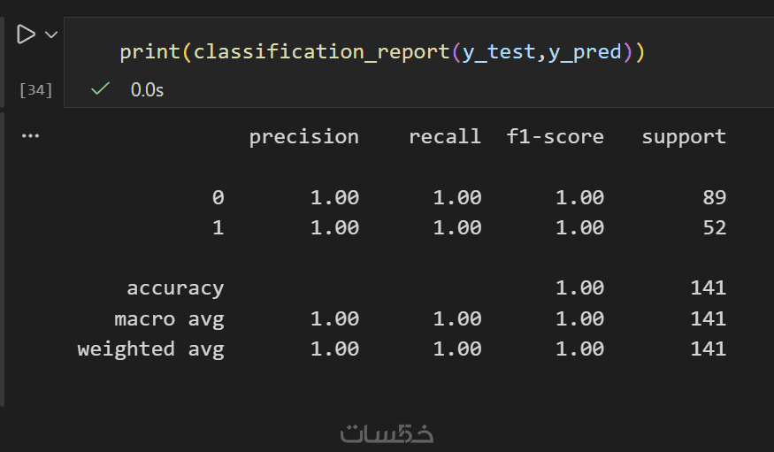
Task: Click the accuracy row label
Action: tap(175, 287)
